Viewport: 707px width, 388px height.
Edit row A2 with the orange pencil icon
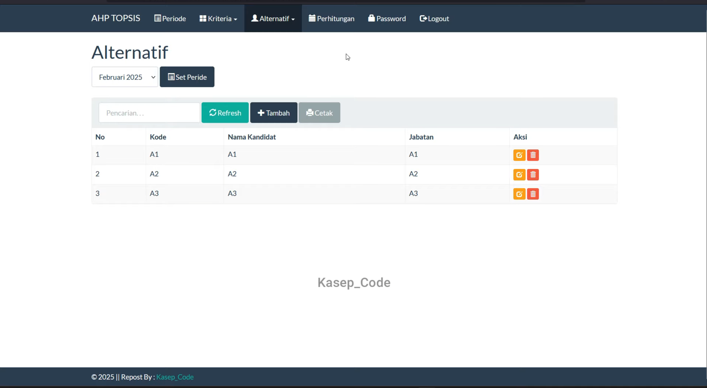[519, 175]
